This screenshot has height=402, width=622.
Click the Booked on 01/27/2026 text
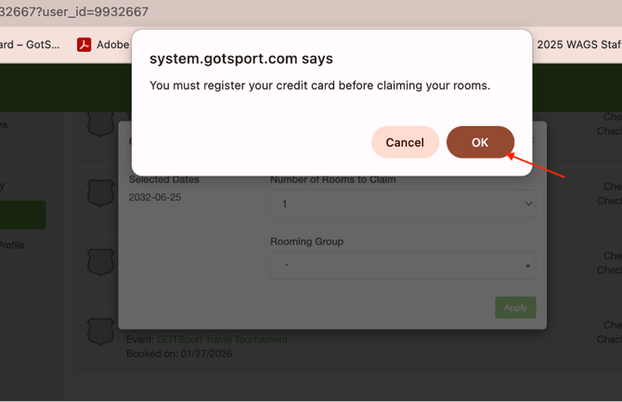(179, 354)
